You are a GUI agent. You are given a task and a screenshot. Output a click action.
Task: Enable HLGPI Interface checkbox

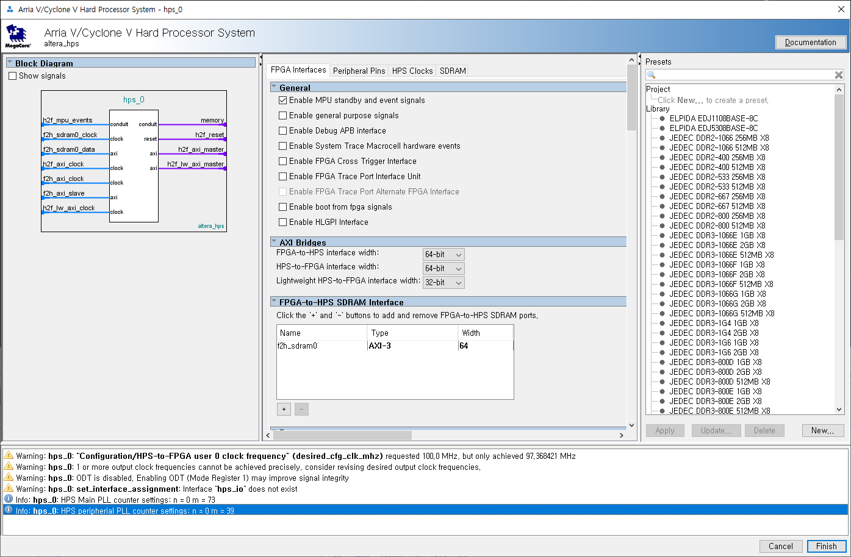[x=282, y=222]
